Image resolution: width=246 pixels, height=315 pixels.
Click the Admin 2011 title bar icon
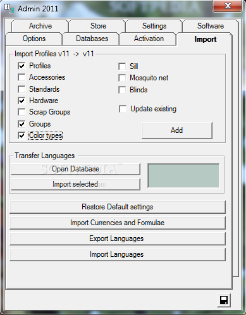click(9, 9)
